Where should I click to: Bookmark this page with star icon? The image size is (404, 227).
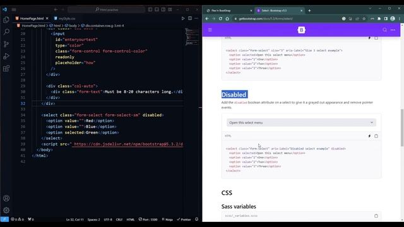coord(364,18)
